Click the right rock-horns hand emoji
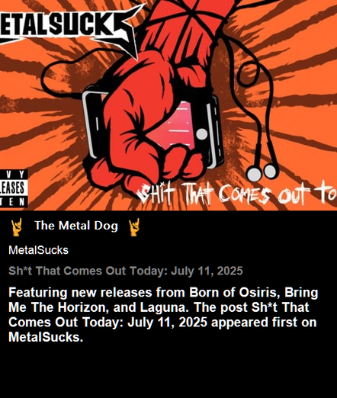337x398 pixels. pos(134,227)
